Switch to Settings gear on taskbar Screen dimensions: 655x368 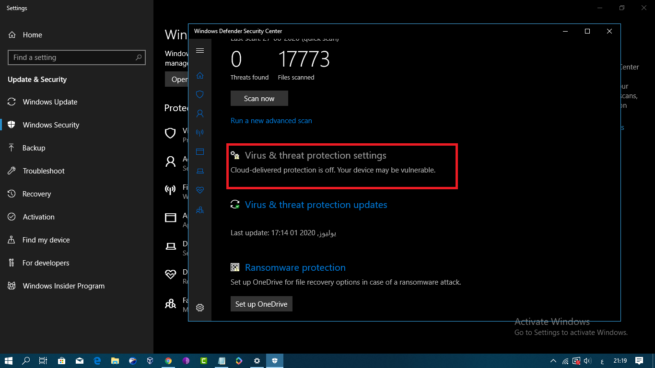(x=257, y=361)
